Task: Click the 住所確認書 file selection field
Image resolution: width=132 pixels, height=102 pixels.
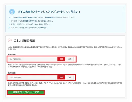Action: point(33,78)
